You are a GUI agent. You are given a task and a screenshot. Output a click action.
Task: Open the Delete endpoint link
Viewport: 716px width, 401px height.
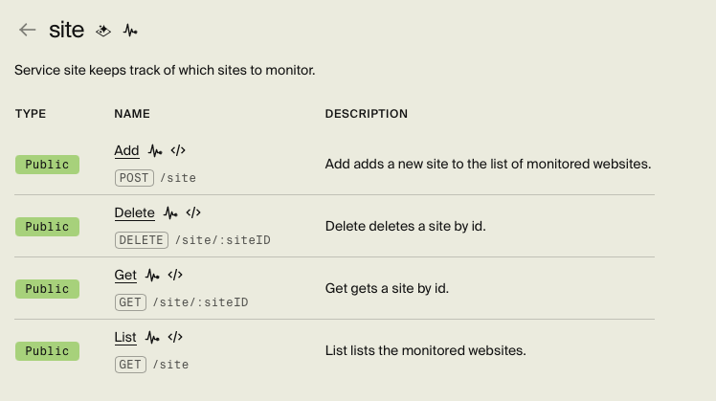tap(134, 213)
